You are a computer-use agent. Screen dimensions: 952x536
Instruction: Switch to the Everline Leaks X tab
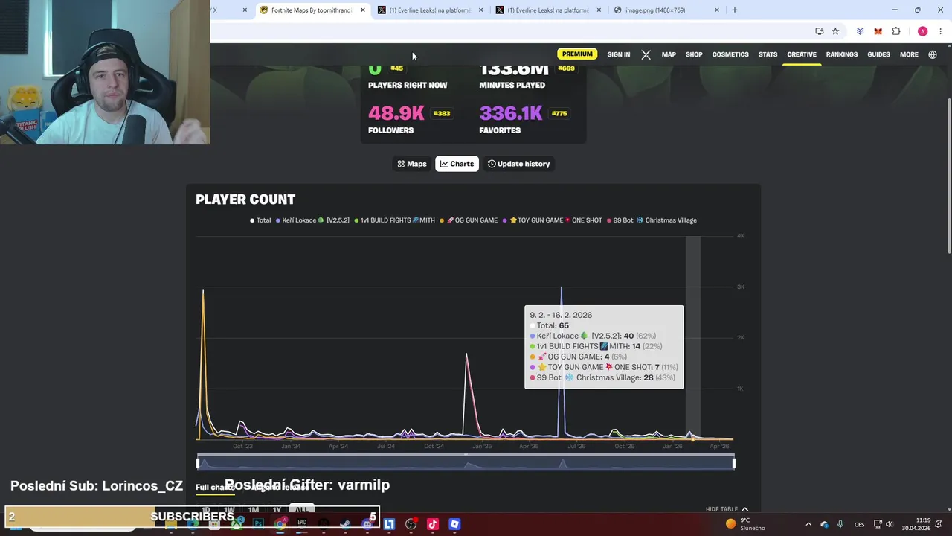pos(430,10)
